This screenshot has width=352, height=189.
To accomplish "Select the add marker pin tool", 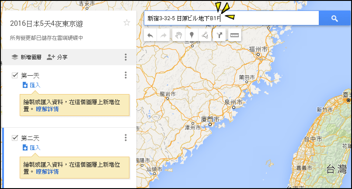I will [192, 35].
